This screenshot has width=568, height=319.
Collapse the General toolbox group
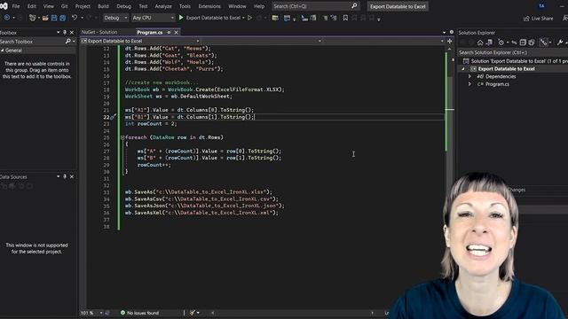(x=2, y=51)
